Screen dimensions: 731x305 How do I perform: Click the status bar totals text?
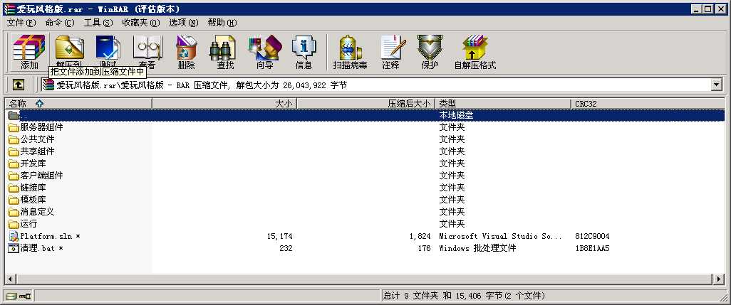click(464, 296)
